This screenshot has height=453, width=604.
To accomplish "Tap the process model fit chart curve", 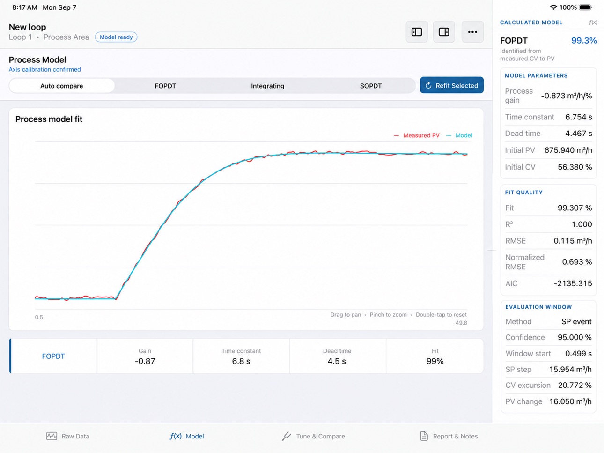I will [x=251, y=225].
